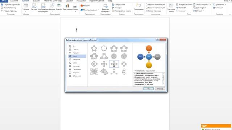The width and height of the screenshot is (232, 130).
Task: Click the Вход sign-in link
Action: point(226,1)
